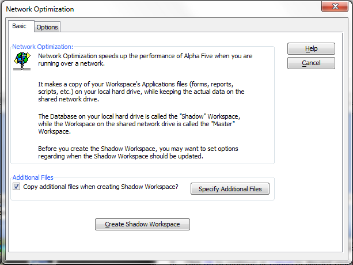This screenshot has width=353, height=265.
Task: Click Create Shadow Workspace button
Action: pos(142,224)
